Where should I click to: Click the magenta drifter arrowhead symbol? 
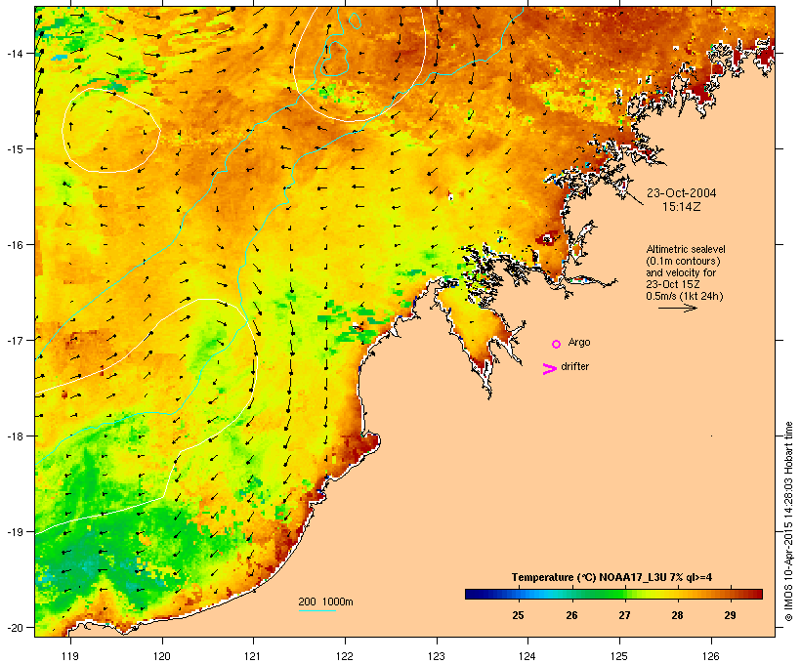pos(550,369)
